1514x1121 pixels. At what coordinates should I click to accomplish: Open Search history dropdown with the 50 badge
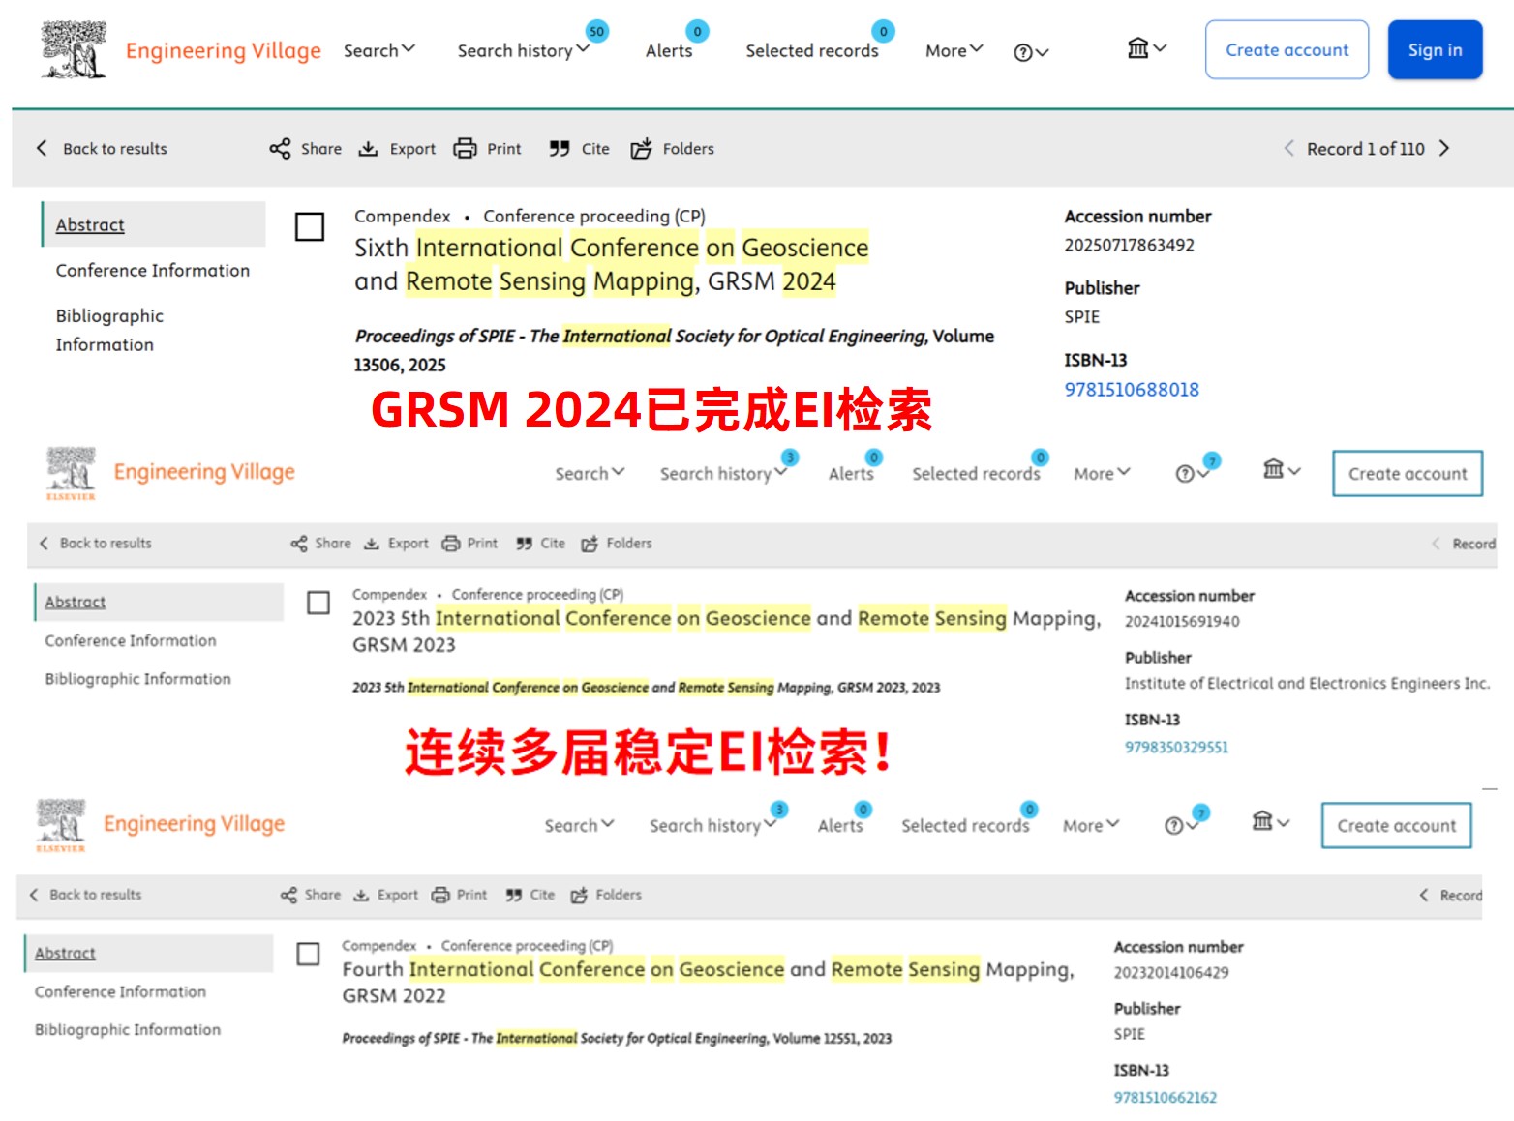tap(524, 50)
